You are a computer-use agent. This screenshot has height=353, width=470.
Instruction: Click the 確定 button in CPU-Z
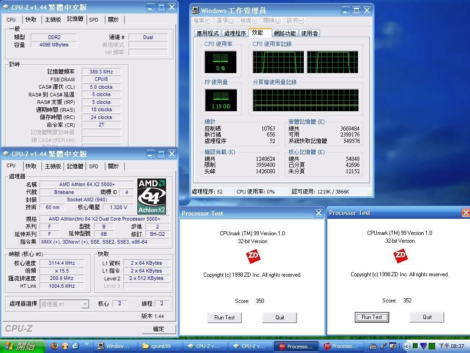pos(158,329)
